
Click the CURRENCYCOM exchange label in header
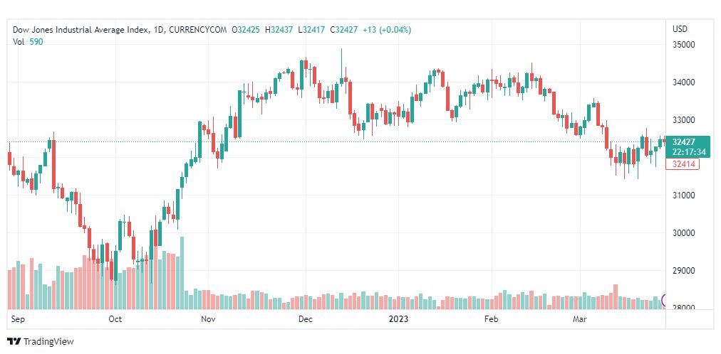[x=198, y=30]
